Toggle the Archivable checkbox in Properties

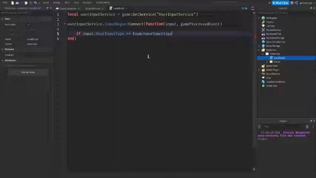(x=29, y=25)
